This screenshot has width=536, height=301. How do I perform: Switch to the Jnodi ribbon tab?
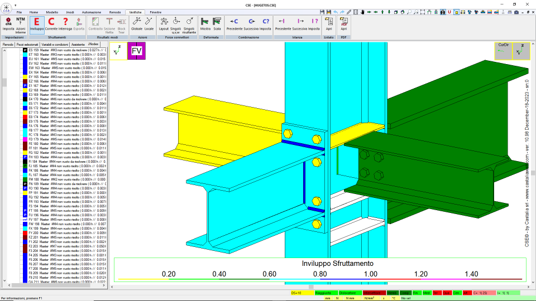[70, 12]
